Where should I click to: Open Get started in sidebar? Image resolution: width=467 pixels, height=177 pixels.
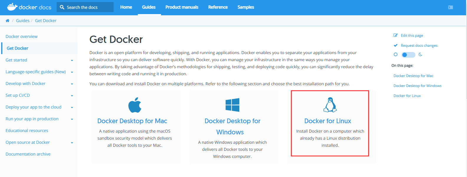pos(16,60)
